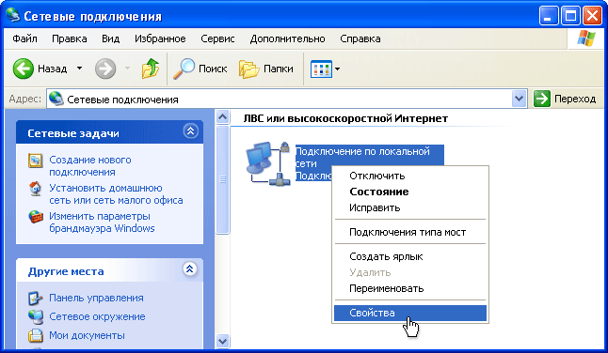
Task: Click Изменить параметры брандмауэра Windows
Action: (x=102, y=223)
